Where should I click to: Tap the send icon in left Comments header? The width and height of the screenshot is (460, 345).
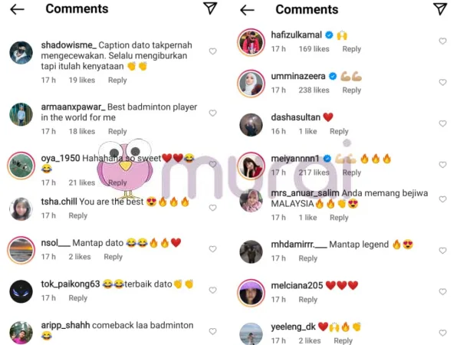[210, 8]
